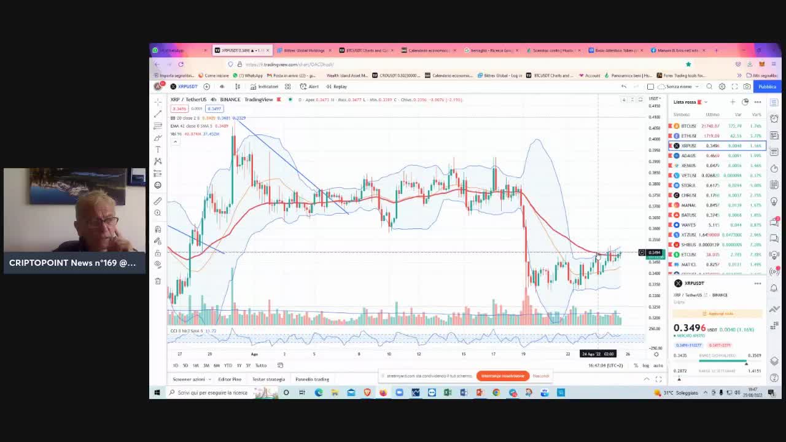This screenshot has height=442, width=786.
Task: Toggle magnet mode in drawing toolbar
Action: (158, 229)
